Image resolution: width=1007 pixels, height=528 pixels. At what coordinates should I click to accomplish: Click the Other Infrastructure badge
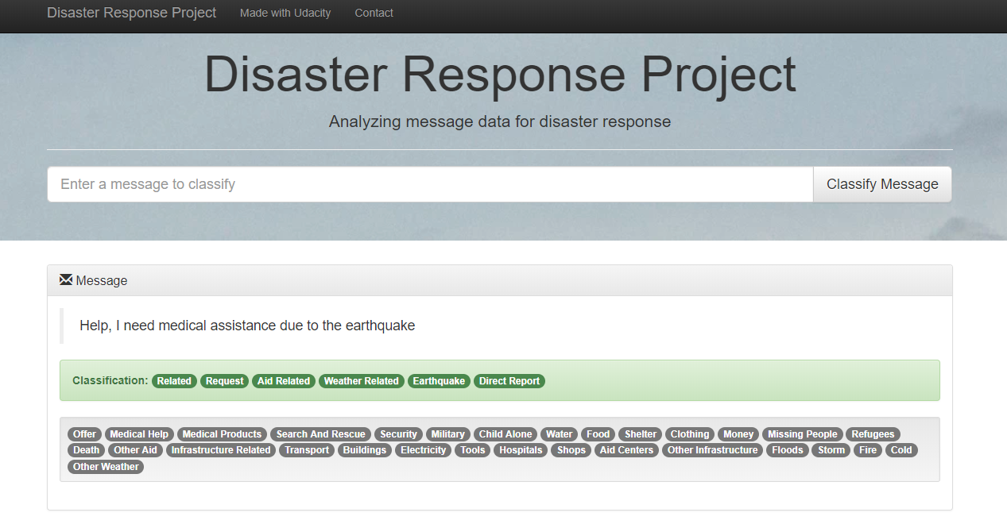713,450
